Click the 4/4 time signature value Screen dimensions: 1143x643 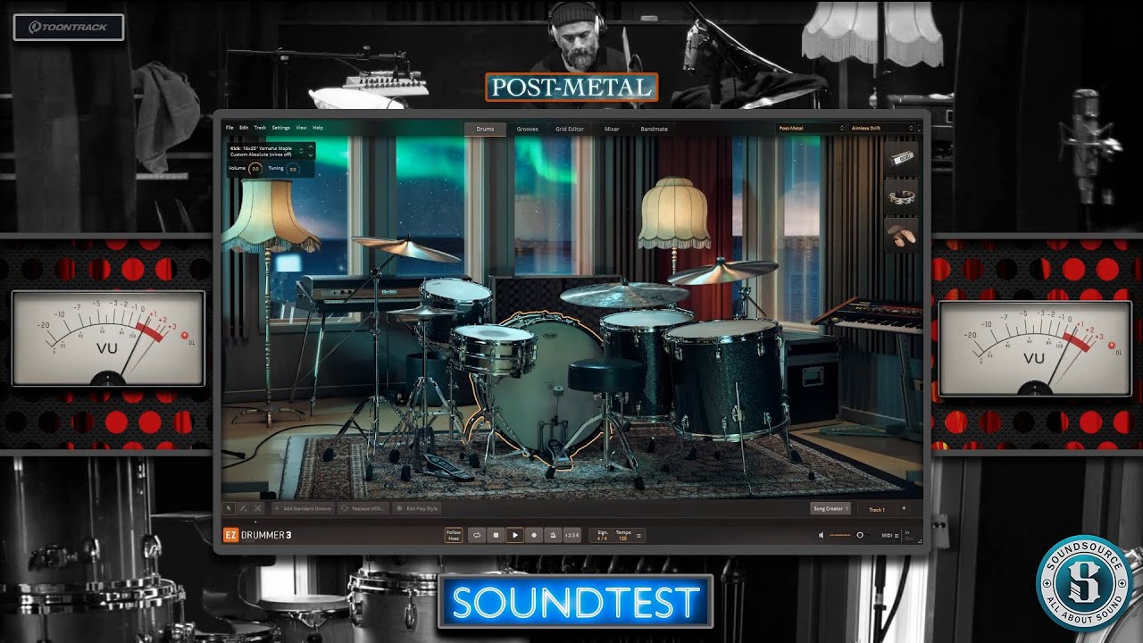[x=603, y=539]
